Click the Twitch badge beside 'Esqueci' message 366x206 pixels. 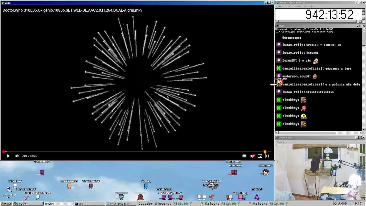point(279,53)
